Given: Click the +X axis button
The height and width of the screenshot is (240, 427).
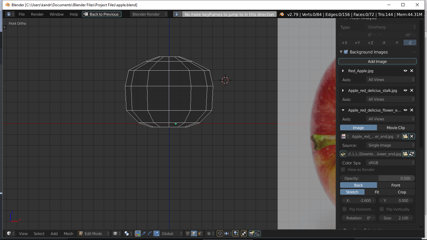Looking at the screenshot, I should tap(344, 42).
